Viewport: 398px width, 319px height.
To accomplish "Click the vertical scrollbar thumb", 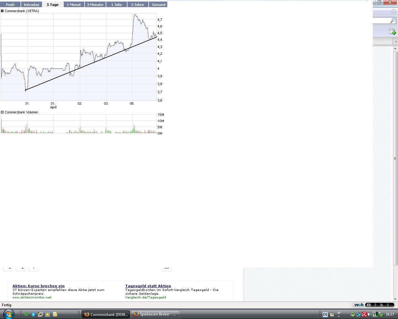I will 396,158.
